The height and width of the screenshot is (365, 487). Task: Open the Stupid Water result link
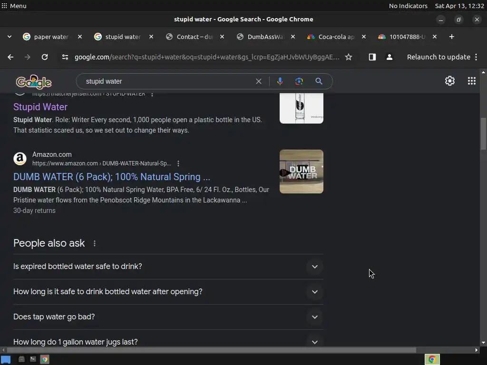40,107
